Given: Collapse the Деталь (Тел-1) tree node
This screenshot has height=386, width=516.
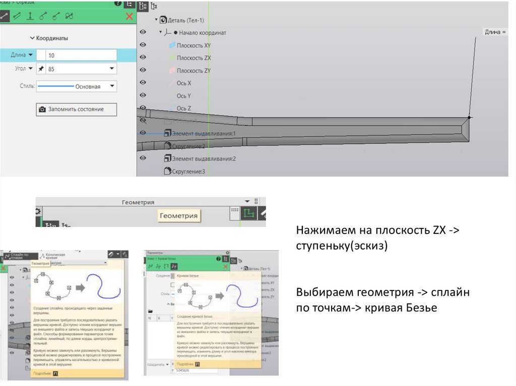Looking at the screenshot, I should coord(156,20).
